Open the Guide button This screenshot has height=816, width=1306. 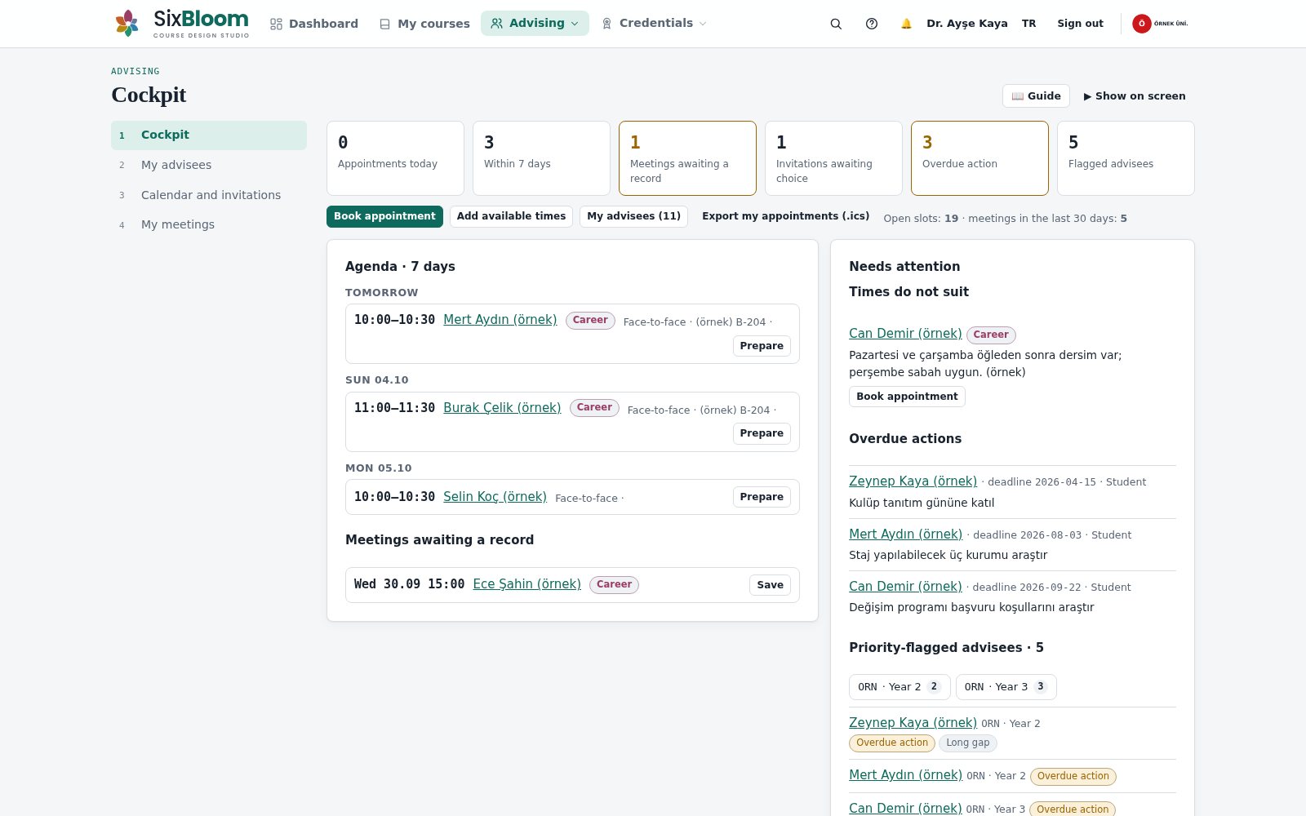(x=1036, y=95)
